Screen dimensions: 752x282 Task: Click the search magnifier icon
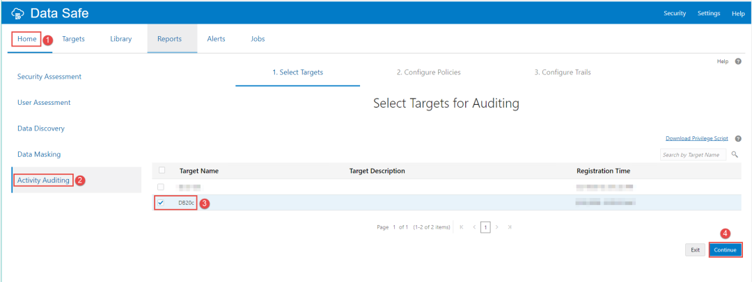[x=735, y=154]
